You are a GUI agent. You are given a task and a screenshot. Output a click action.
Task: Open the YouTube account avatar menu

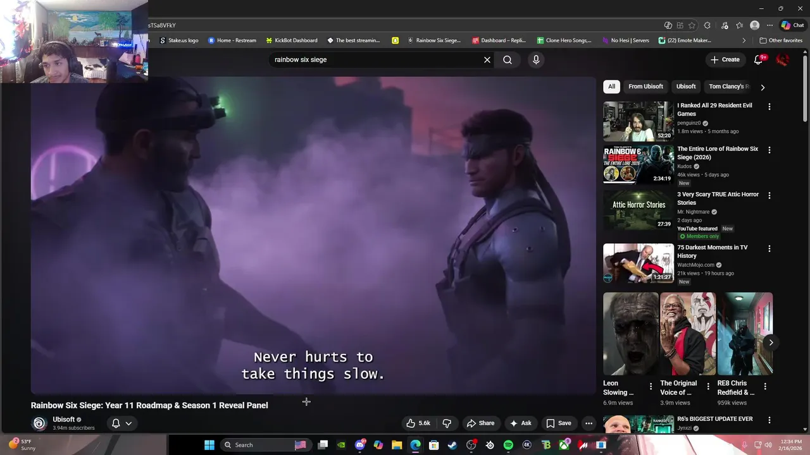783,59
